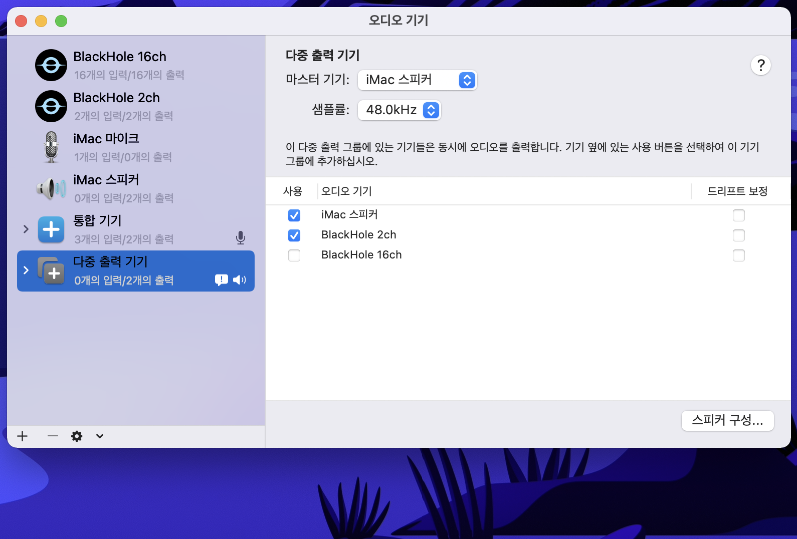Select the BlackHole 16ch name text in sidebar
This screenshot has height=539, width=797.
120,57
